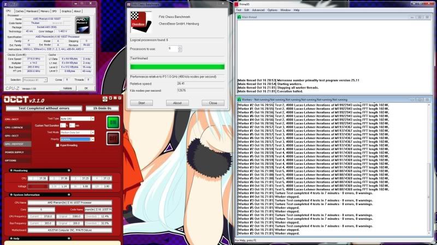The height and width of the screenshot is (245, 437).
Task: Collapse the System Information section in OCCT
Action: (x=69, y=195)
